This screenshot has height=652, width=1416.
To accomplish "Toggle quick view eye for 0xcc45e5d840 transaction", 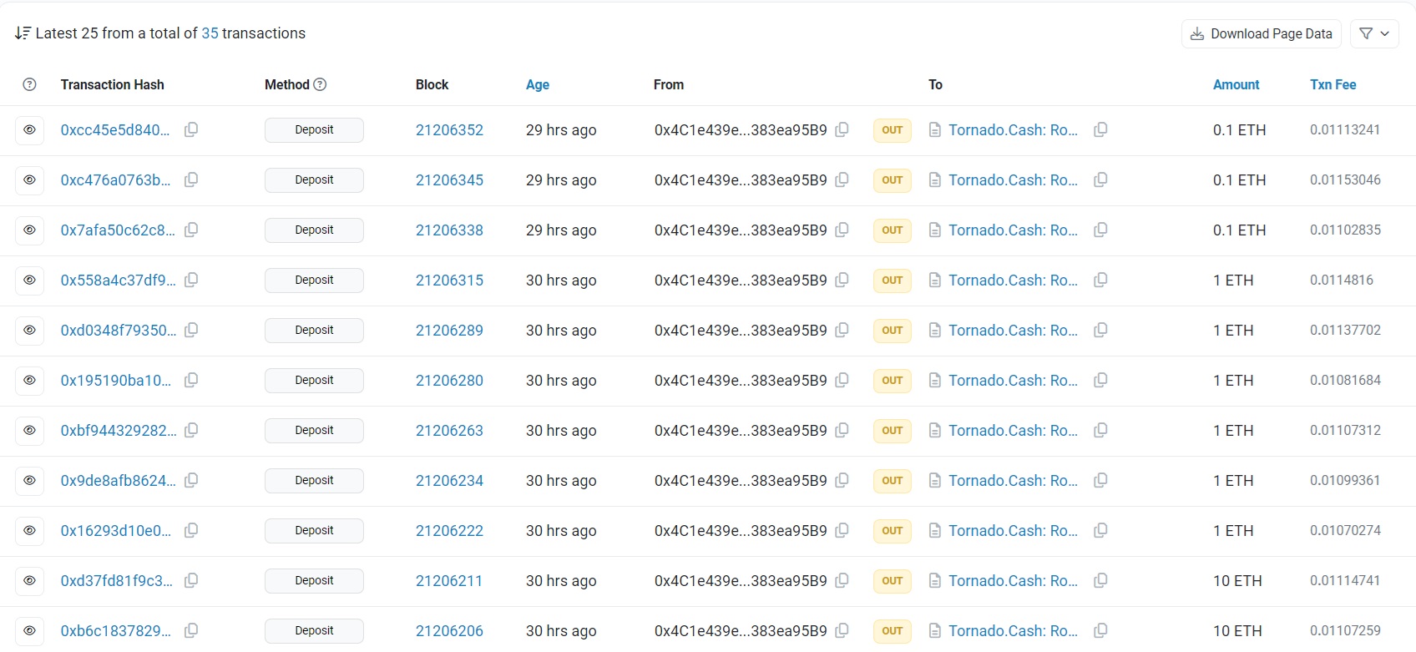I will tap(30, 130).
